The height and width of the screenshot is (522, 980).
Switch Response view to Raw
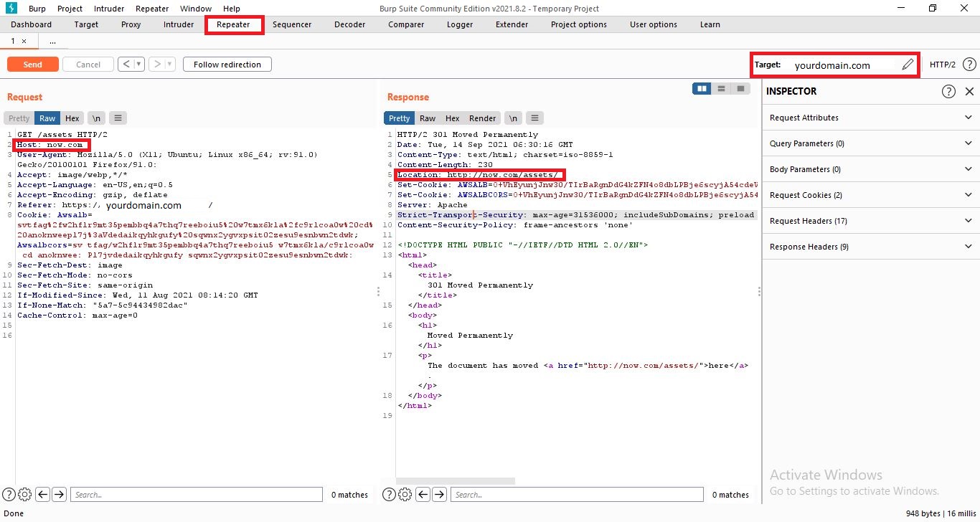[x=428, y=118]
